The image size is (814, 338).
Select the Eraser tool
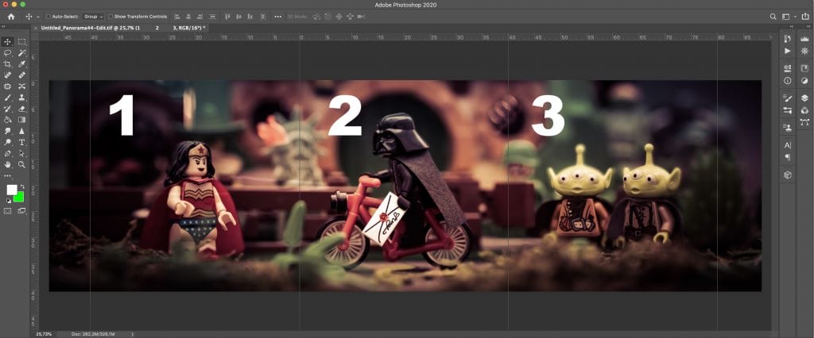(x=21, y=109)
